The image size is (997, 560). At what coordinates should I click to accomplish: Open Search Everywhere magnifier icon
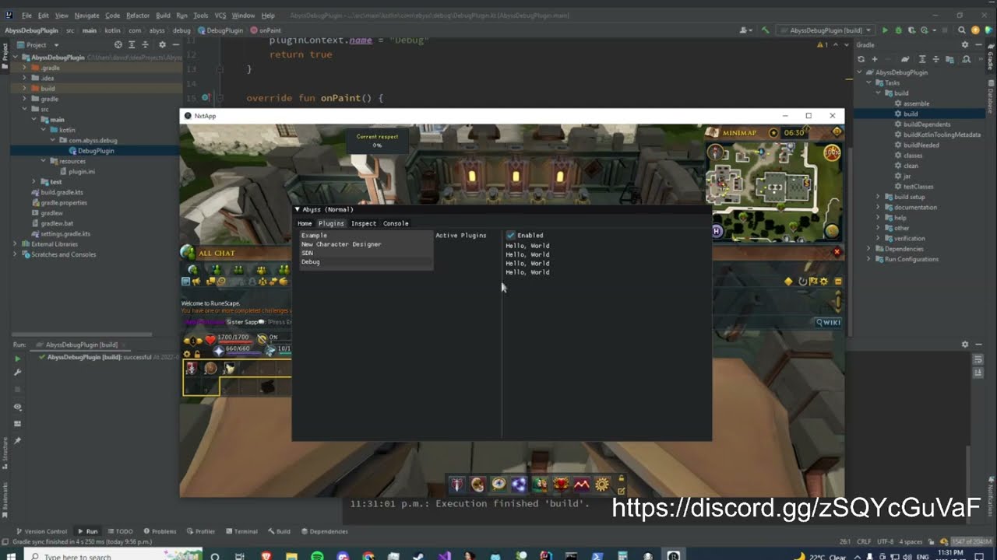962,30
